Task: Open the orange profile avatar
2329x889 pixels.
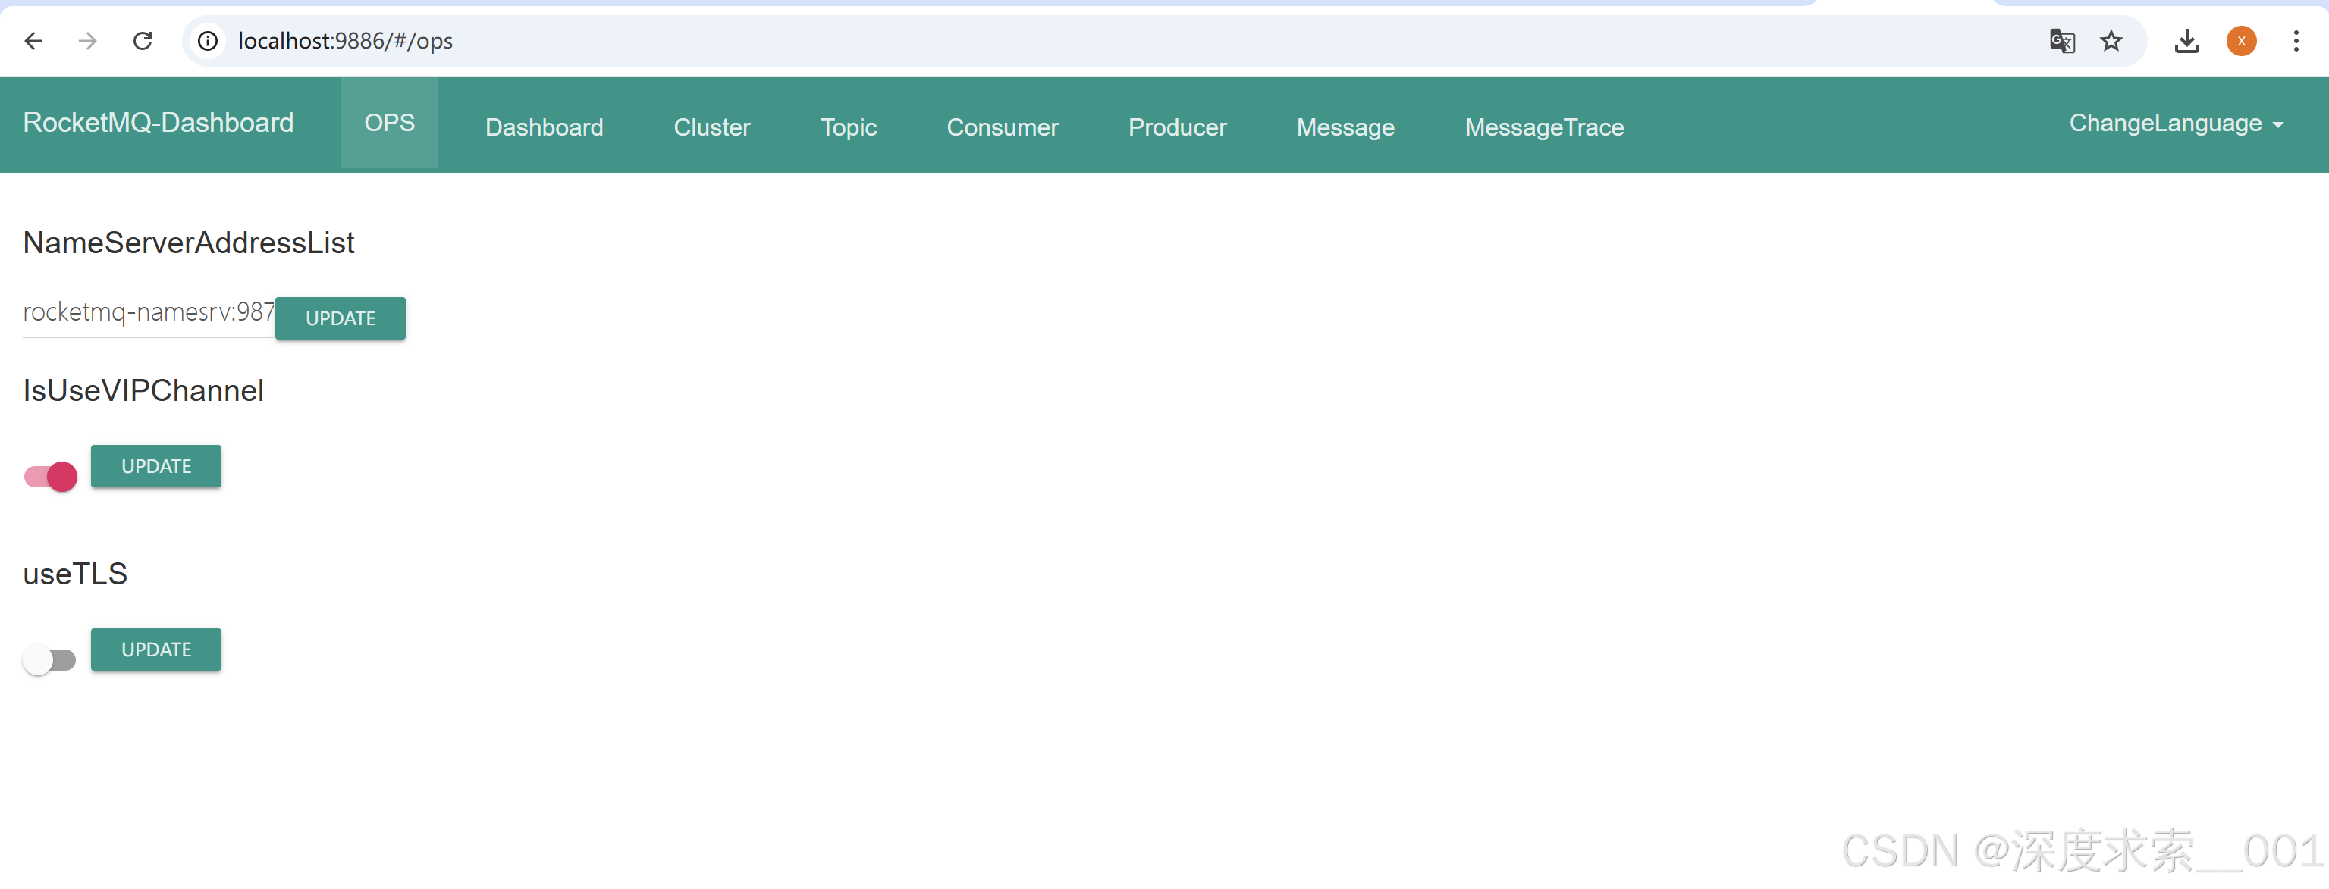Action: tap(2240, 41)
